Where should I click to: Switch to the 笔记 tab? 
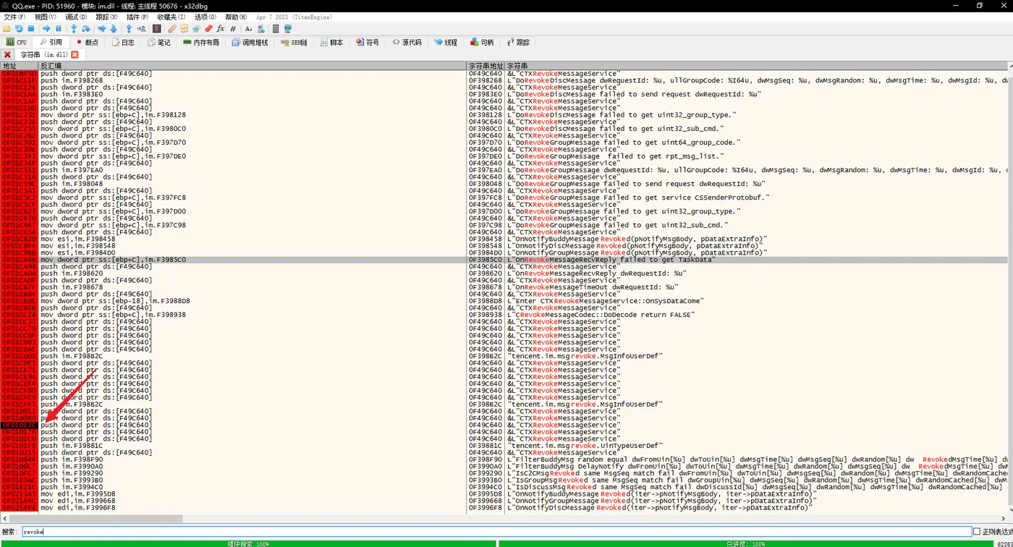click(x=159, y=43)
